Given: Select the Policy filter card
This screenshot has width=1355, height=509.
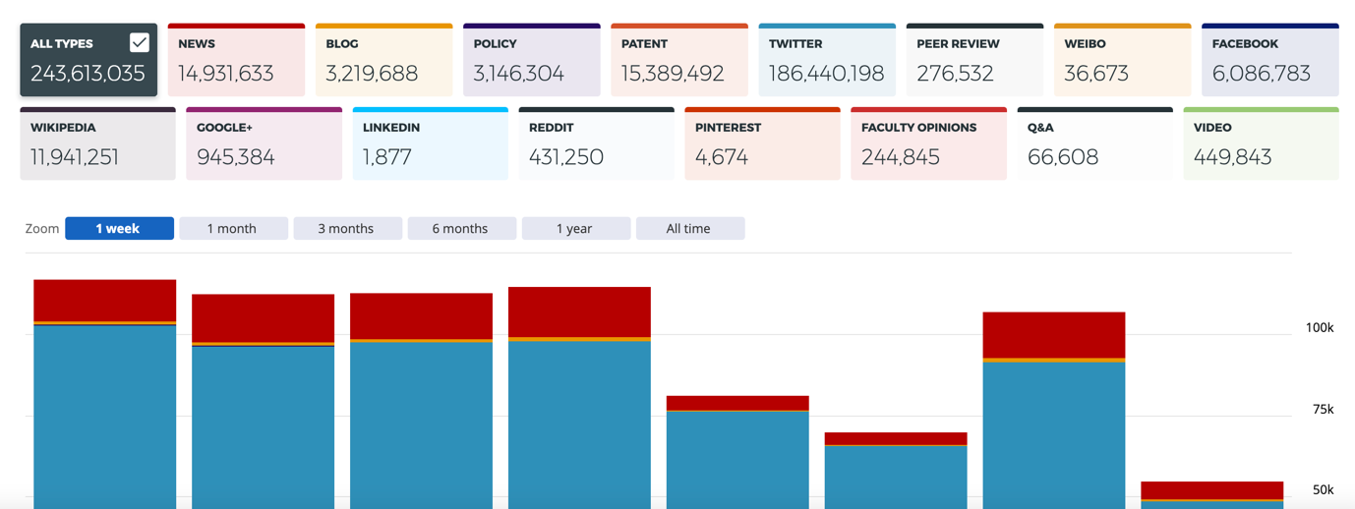Looking at the screenshot, I should pyautogui.click(x=531, y=61).
